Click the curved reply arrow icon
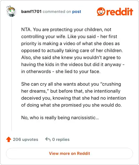139x165 pixels. (x=48, y=139)
